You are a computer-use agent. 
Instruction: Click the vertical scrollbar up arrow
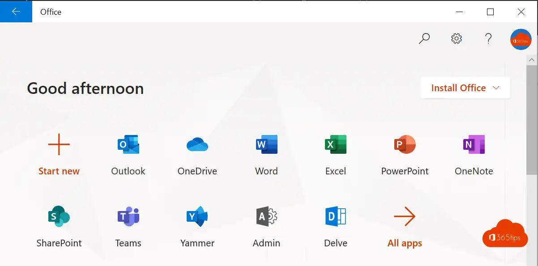coord(532,59)
